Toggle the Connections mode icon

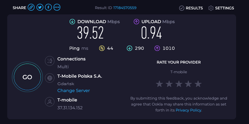point(50,61)
